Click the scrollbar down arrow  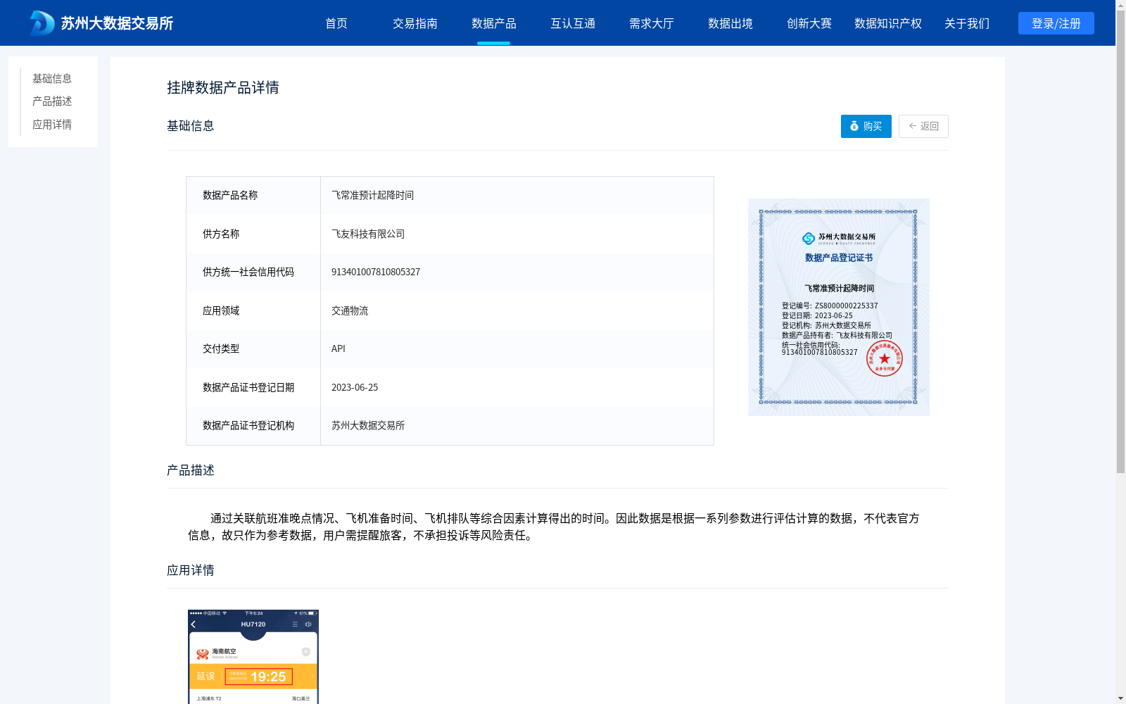click(x=1120, y=698)
